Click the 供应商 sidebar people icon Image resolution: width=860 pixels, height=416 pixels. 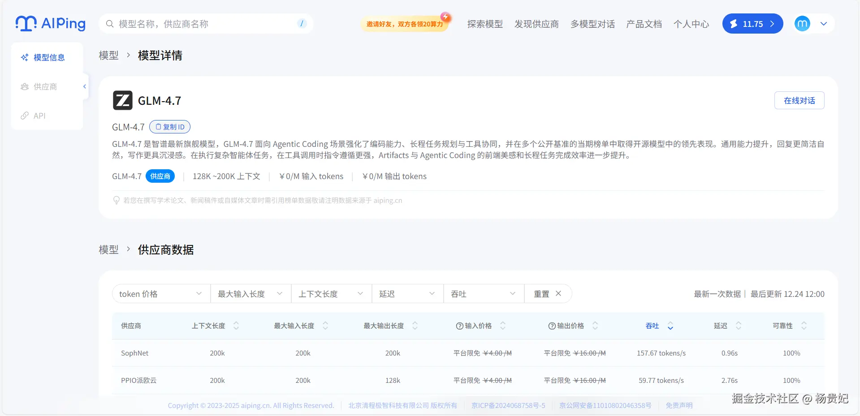coord(25,86)
